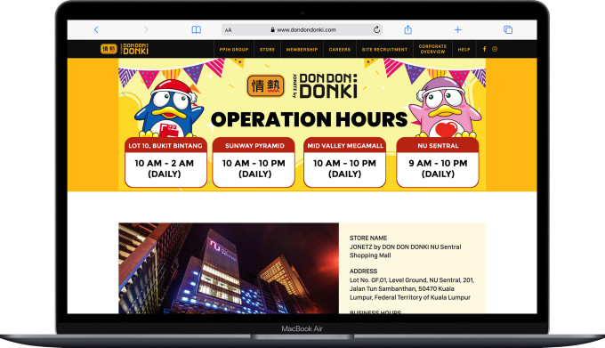Click the pink penguin mascot Donko
The image size is (605, 348).
pyautogui.click(x=445, y=108)
